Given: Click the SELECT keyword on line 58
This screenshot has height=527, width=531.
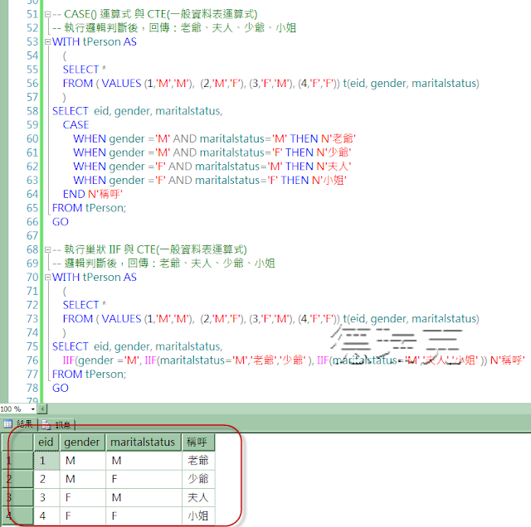Looking at the screenshot, I should pos(70,111).
